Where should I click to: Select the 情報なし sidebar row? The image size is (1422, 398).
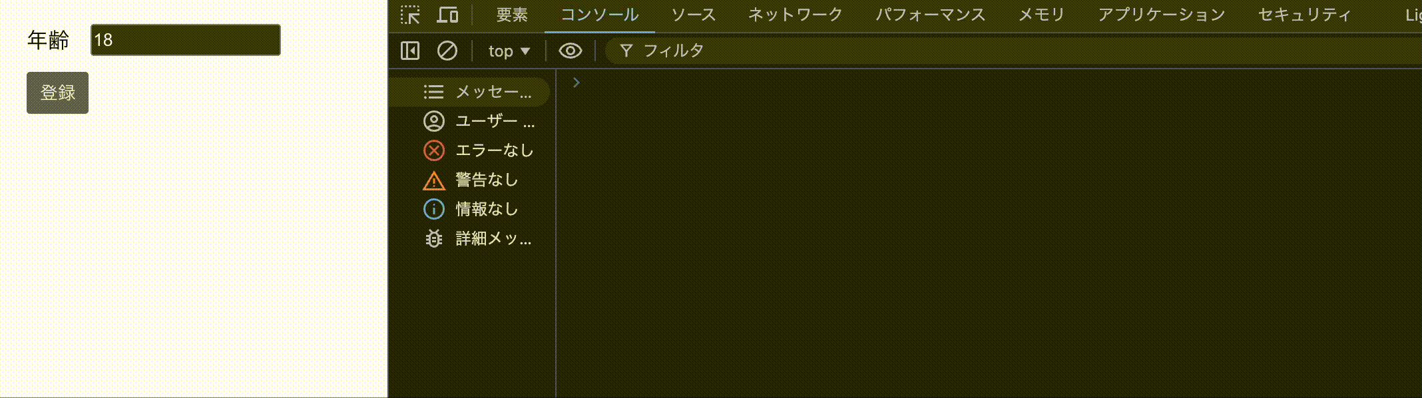click(x=470, y=209)
